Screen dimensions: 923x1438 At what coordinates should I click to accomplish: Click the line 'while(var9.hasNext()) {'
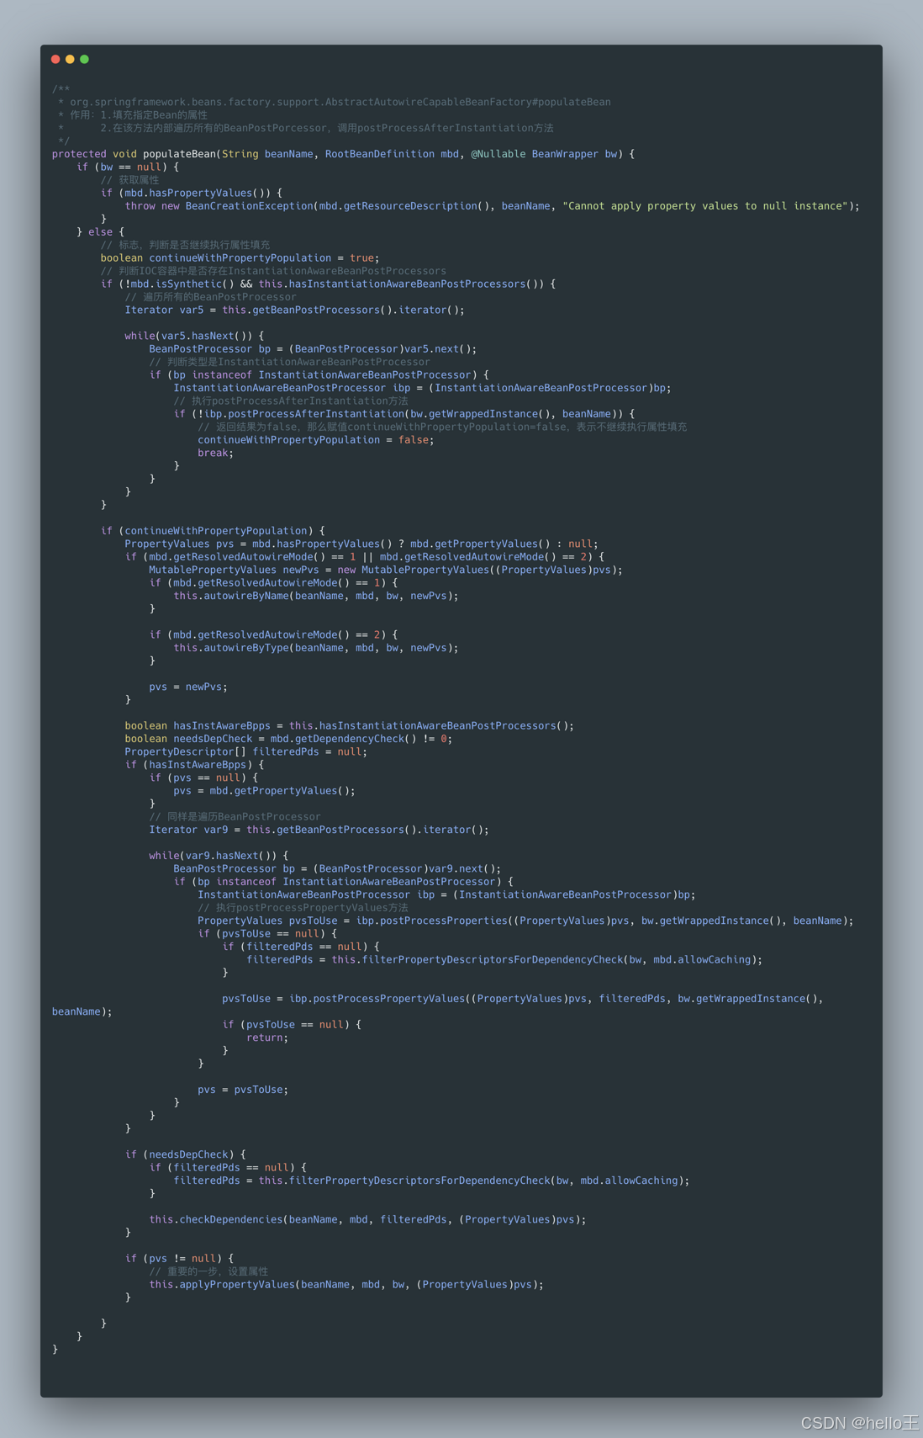pyautogui.click(x=219, y=856)
